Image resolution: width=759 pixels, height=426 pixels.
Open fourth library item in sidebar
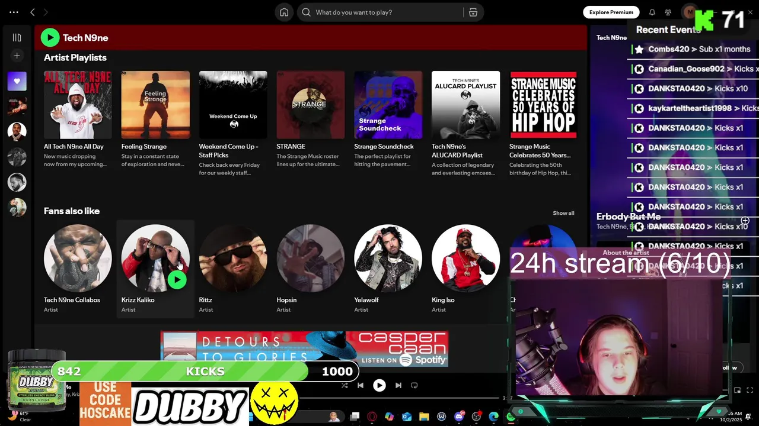click(17, 157)
